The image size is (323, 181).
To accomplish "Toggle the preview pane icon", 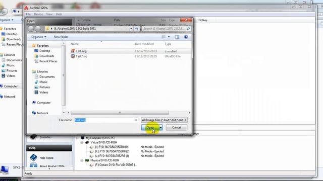I will click(x=177, y=37).
